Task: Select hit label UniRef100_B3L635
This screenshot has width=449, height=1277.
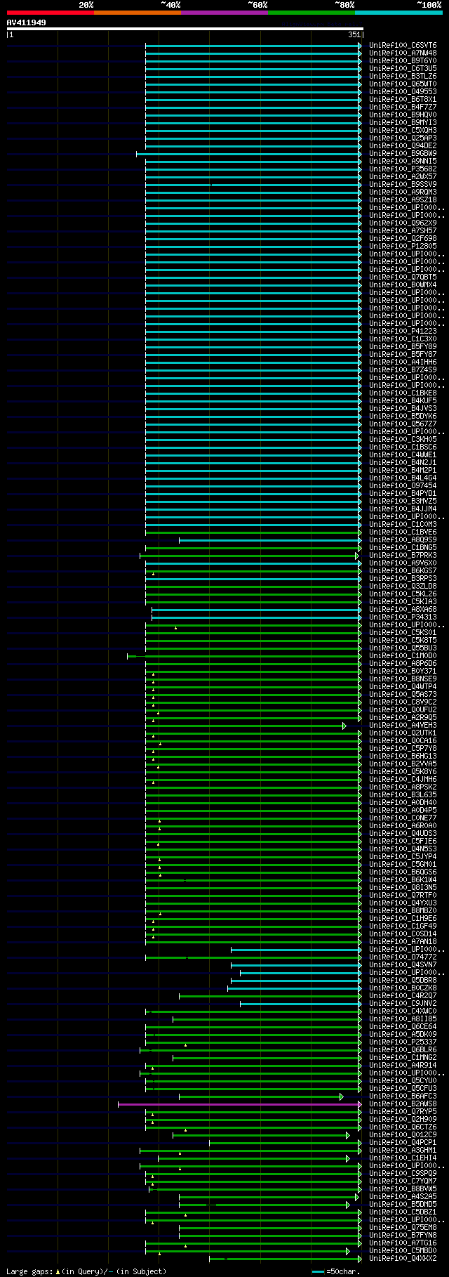Action: (403, 795)
